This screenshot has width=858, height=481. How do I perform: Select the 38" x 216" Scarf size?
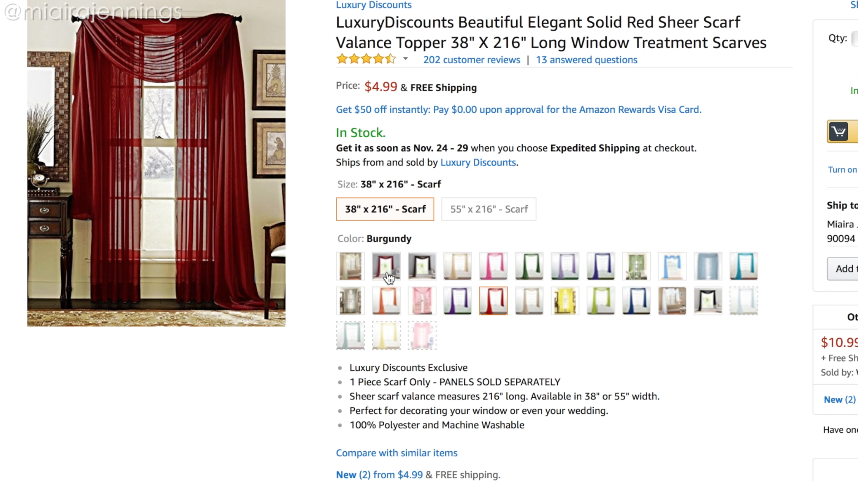pyautogui.click(x=385, y=209)
